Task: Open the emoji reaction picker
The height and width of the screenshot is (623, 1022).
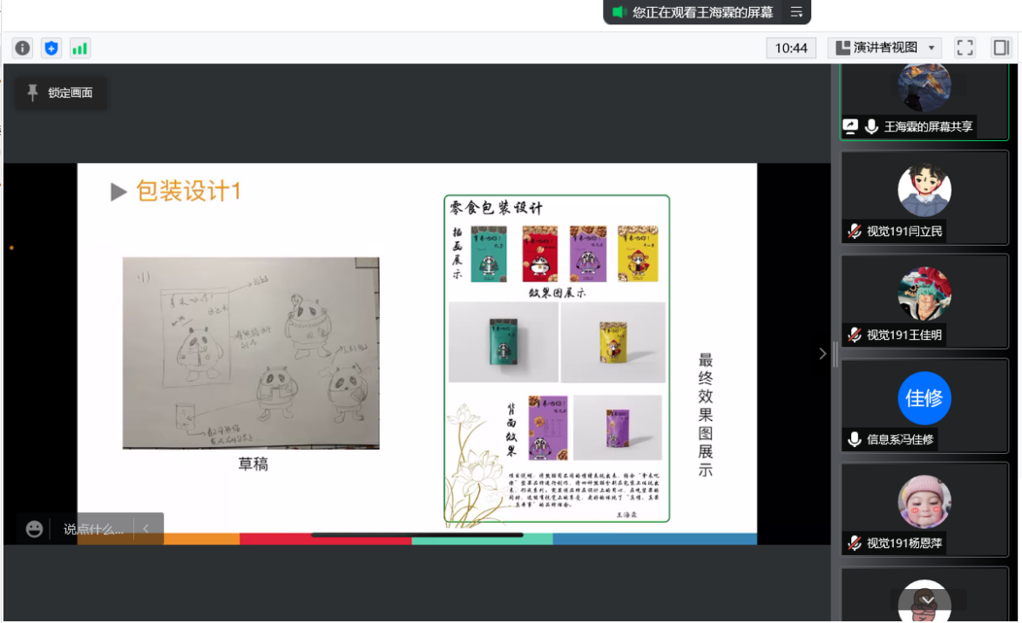Action: 34,529
